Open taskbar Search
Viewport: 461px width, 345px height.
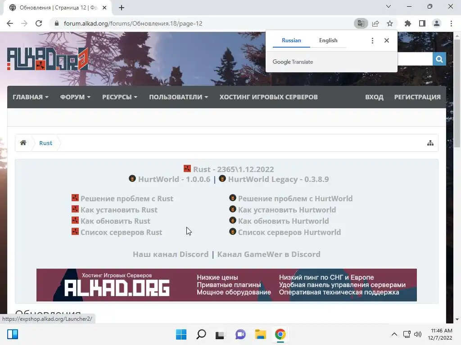(201, 334)
